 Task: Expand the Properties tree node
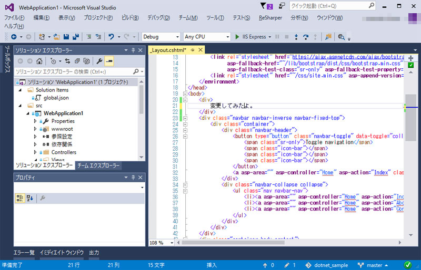[35, 121]
